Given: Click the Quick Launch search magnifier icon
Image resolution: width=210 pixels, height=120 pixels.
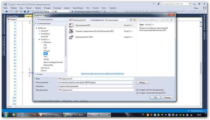Looking at the screenshot, I should (190, 4).
